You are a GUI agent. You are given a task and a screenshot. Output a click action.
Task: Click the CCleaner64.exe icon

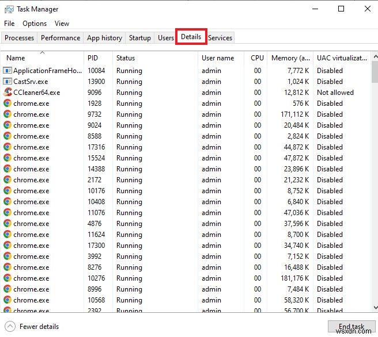pyautogui.click(x=7, y=93)
